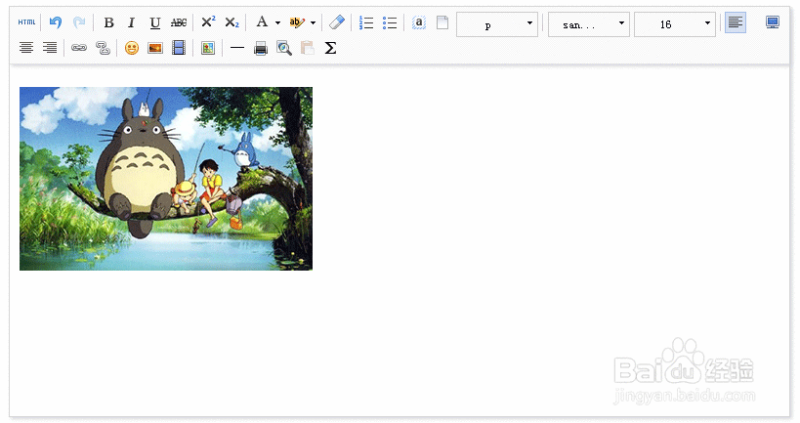This screenshot has width=800, height=423.
Task: Select the Totoro image in the editor
Action: 166,179
